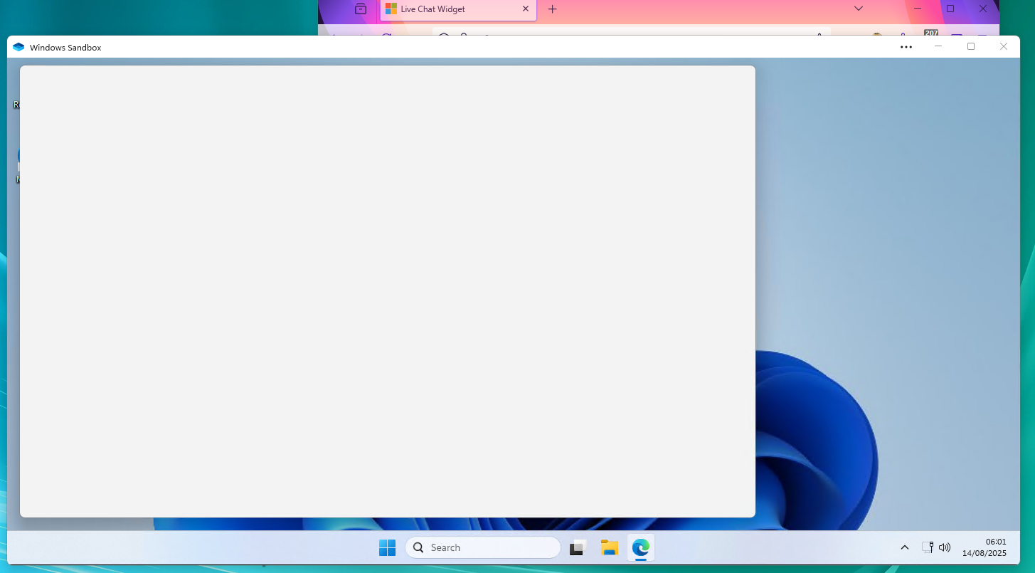Image resolution: width=1035 pixels, height=573 pixels.
Task: Open File Explorer from the taskbar
Action: click(x=609, y=547)
